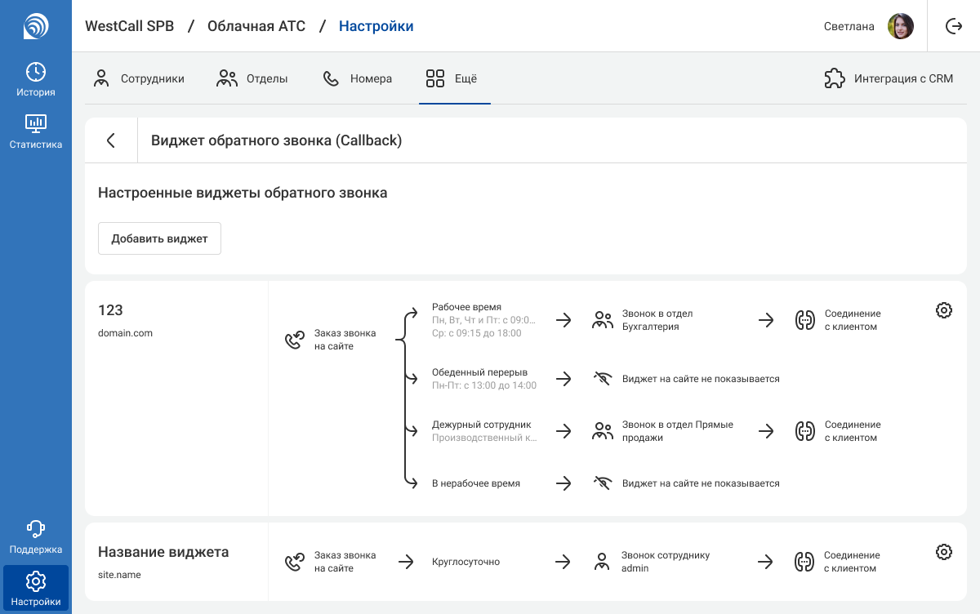This screenshot has height=614, width=980.
Task: Click connection icon in Дежурный сотрудник row
Action: coord(805,431)
